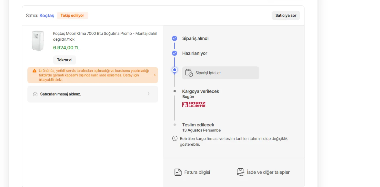Click the cancel-order box icon
The height and width of the screenshot is (187, 380).
point(189,73)
